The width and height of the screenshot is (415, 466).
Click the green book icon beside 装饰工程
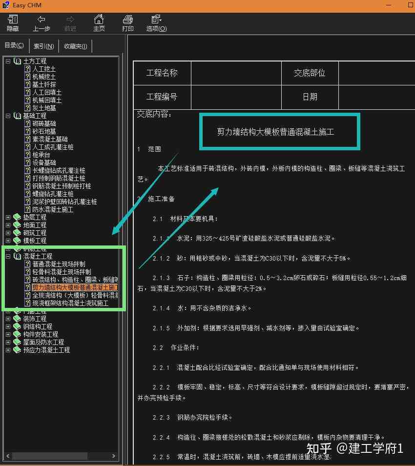(x=17, y=319)
